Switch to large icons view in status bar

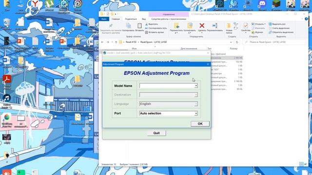pyautogui.click(x=306, y=164)
